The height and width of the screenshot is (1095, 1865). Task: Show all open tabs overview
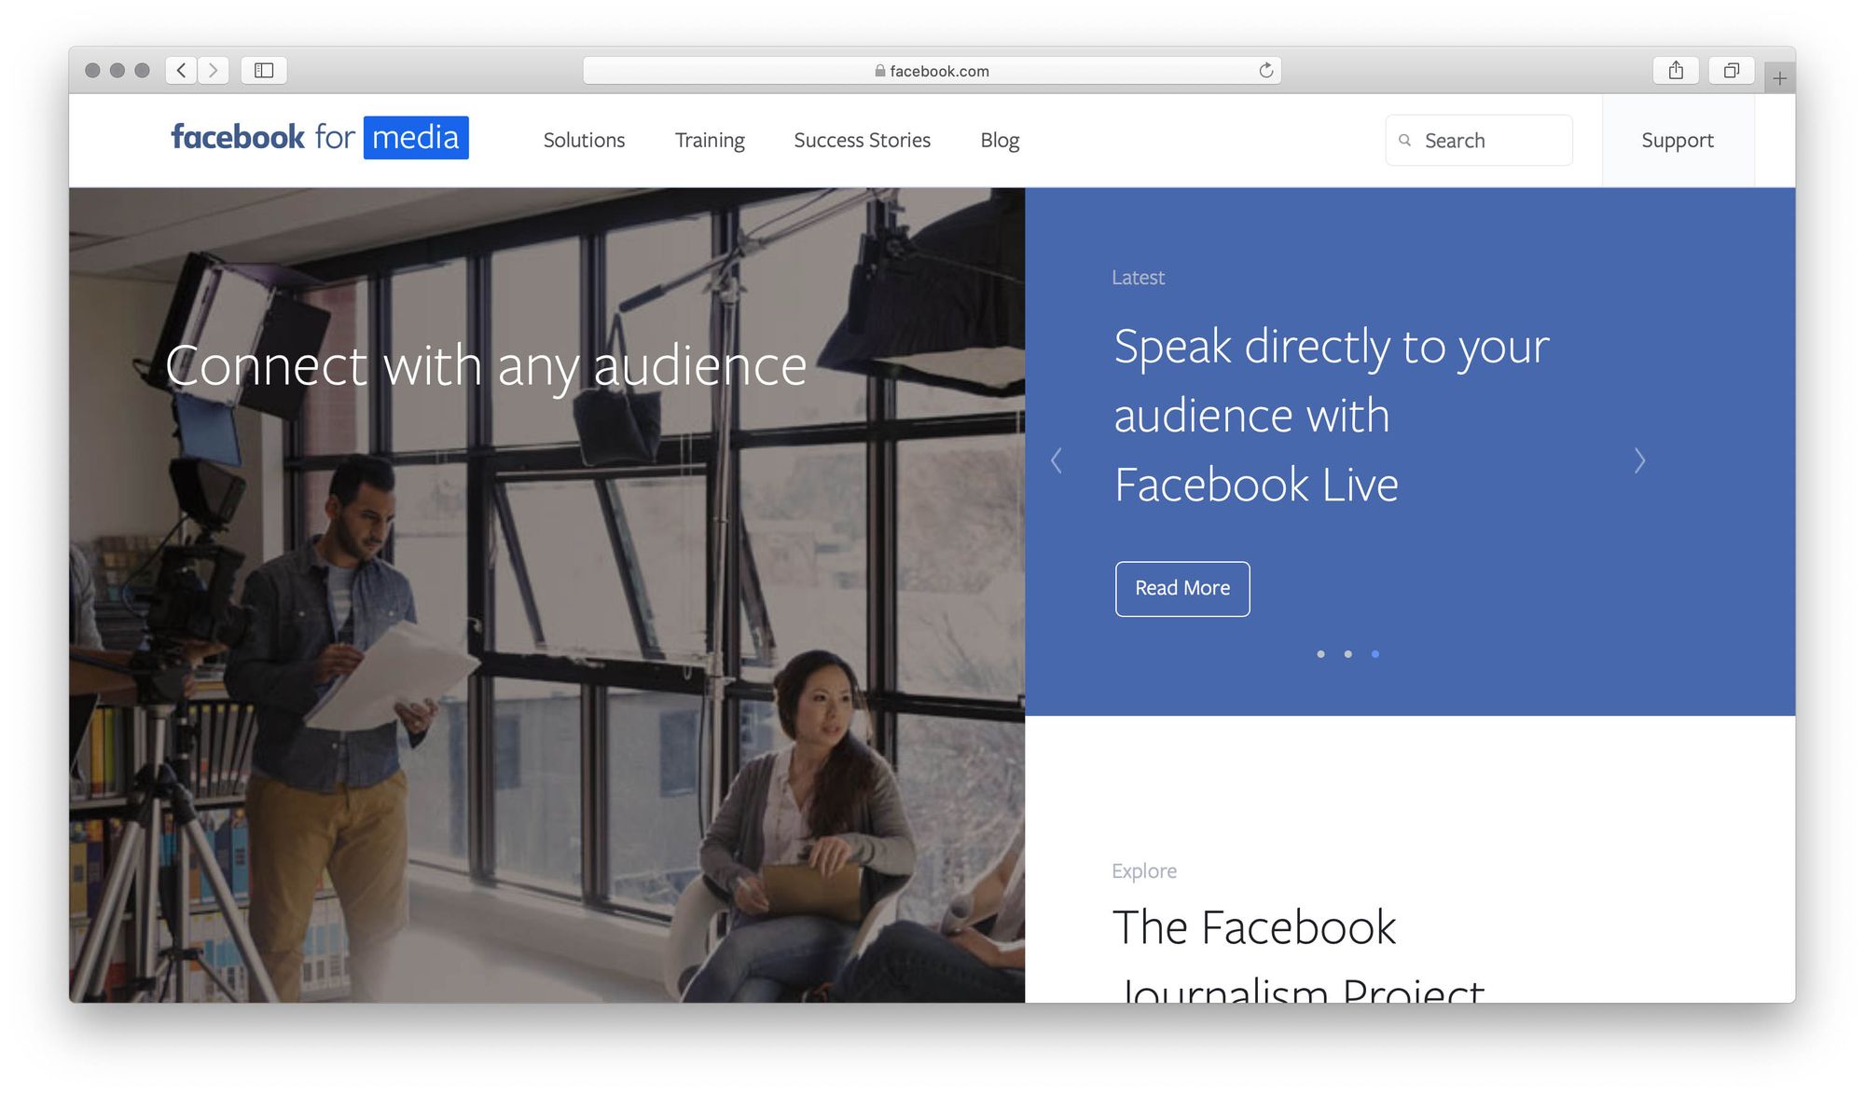pos(1731,70)
